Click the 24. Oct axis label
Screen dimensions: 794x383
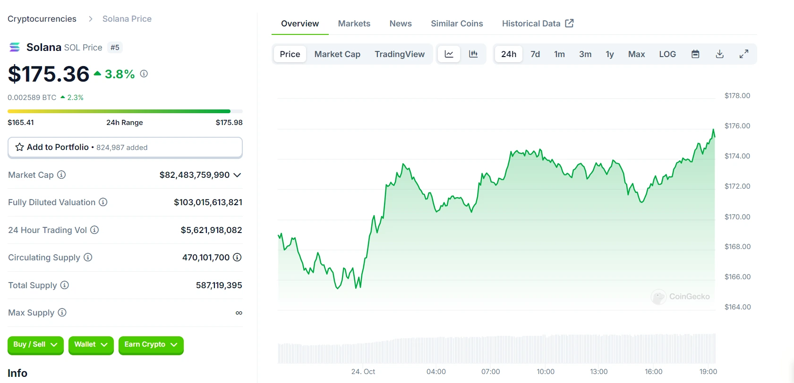363,372
